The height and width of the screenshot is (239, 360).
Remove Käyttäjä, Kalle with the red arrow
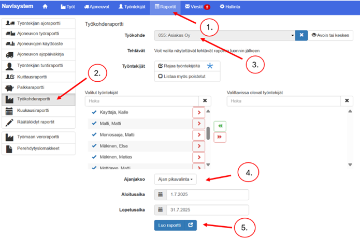coord(199,112)
